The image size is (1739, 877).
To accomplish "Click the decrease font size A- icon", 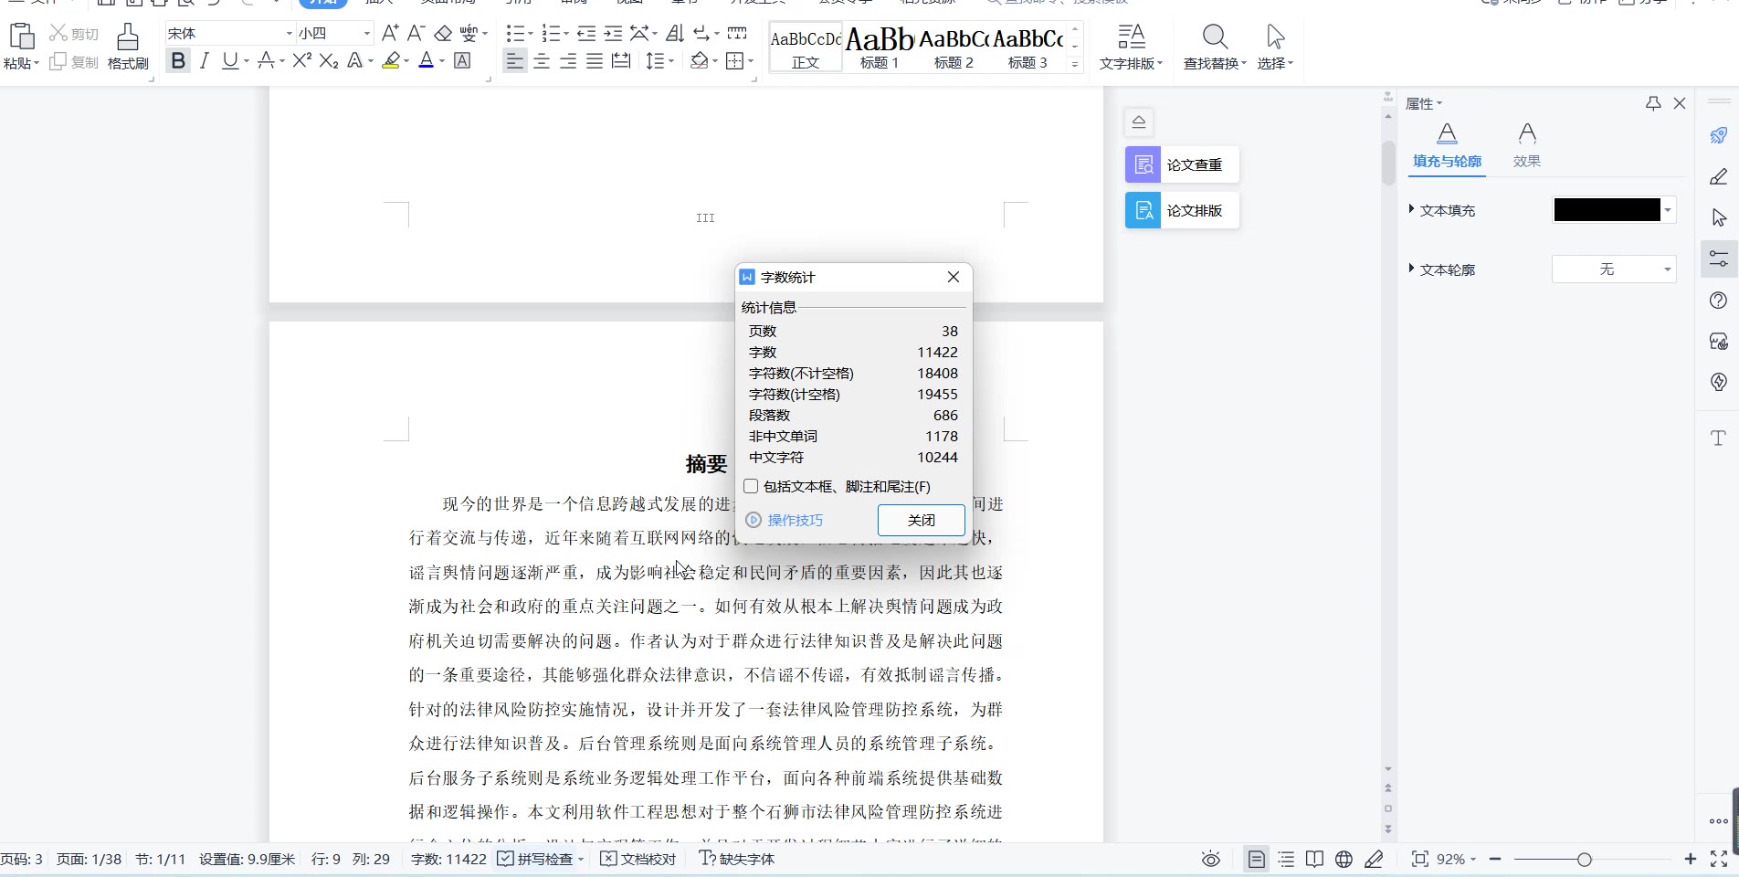I will tap(416, 34).
